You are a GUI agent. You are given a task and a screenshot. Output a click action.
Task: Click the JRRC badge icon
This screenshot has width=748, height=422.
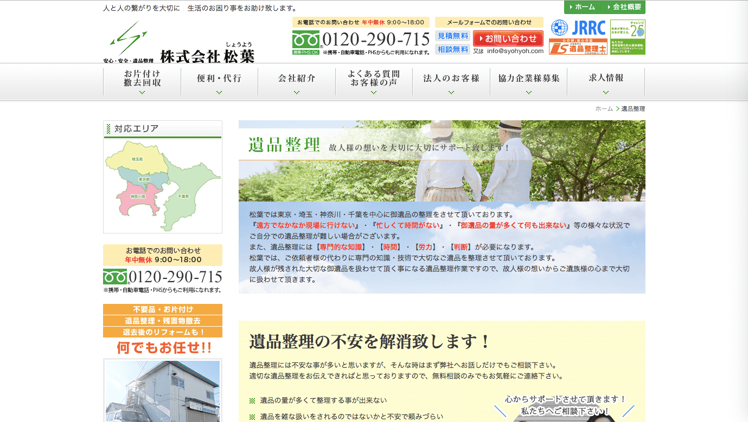578,28
